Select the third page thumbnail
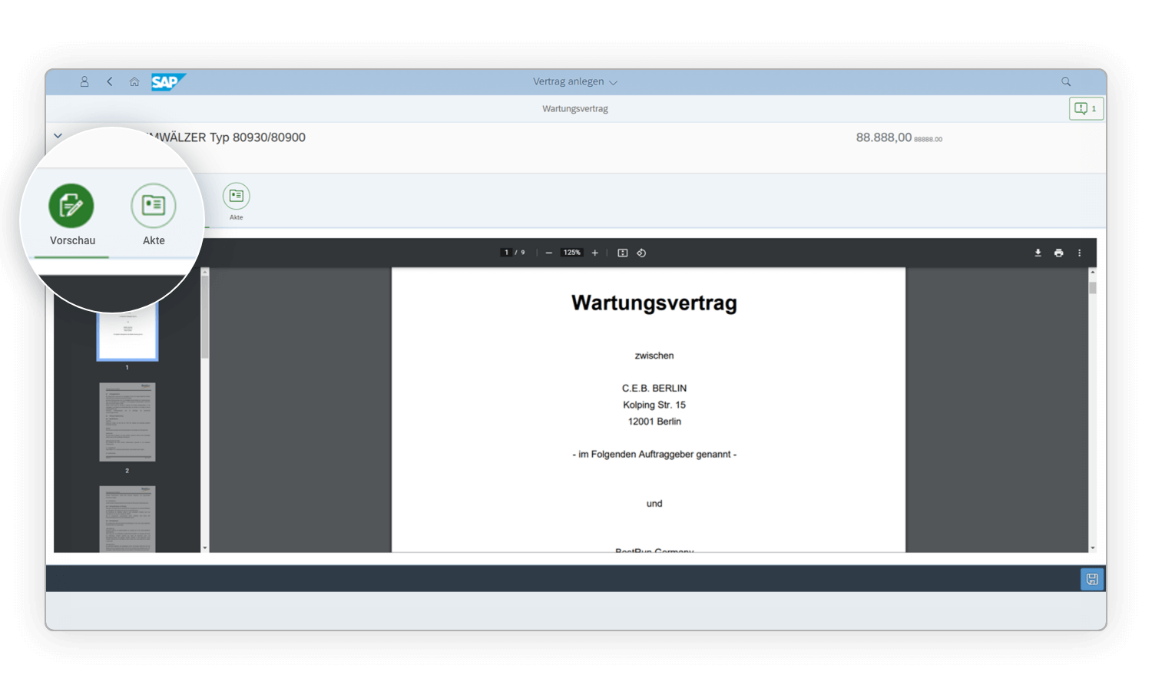The height and width of the screenshot is (685, 1152). [127, 518]
